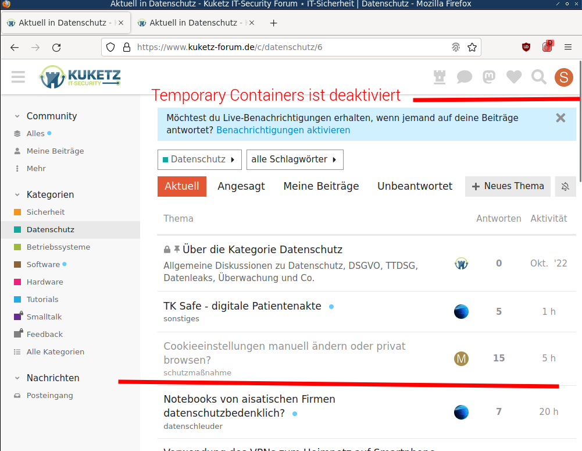Sort topics by Aktivität column
This screenshot has height=451, width=582.
549,218
